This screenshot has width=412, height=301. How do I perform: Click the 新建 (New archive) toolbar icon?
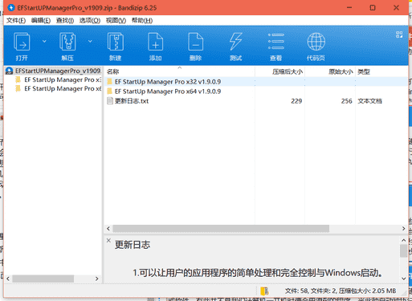(x=115, y=42)
